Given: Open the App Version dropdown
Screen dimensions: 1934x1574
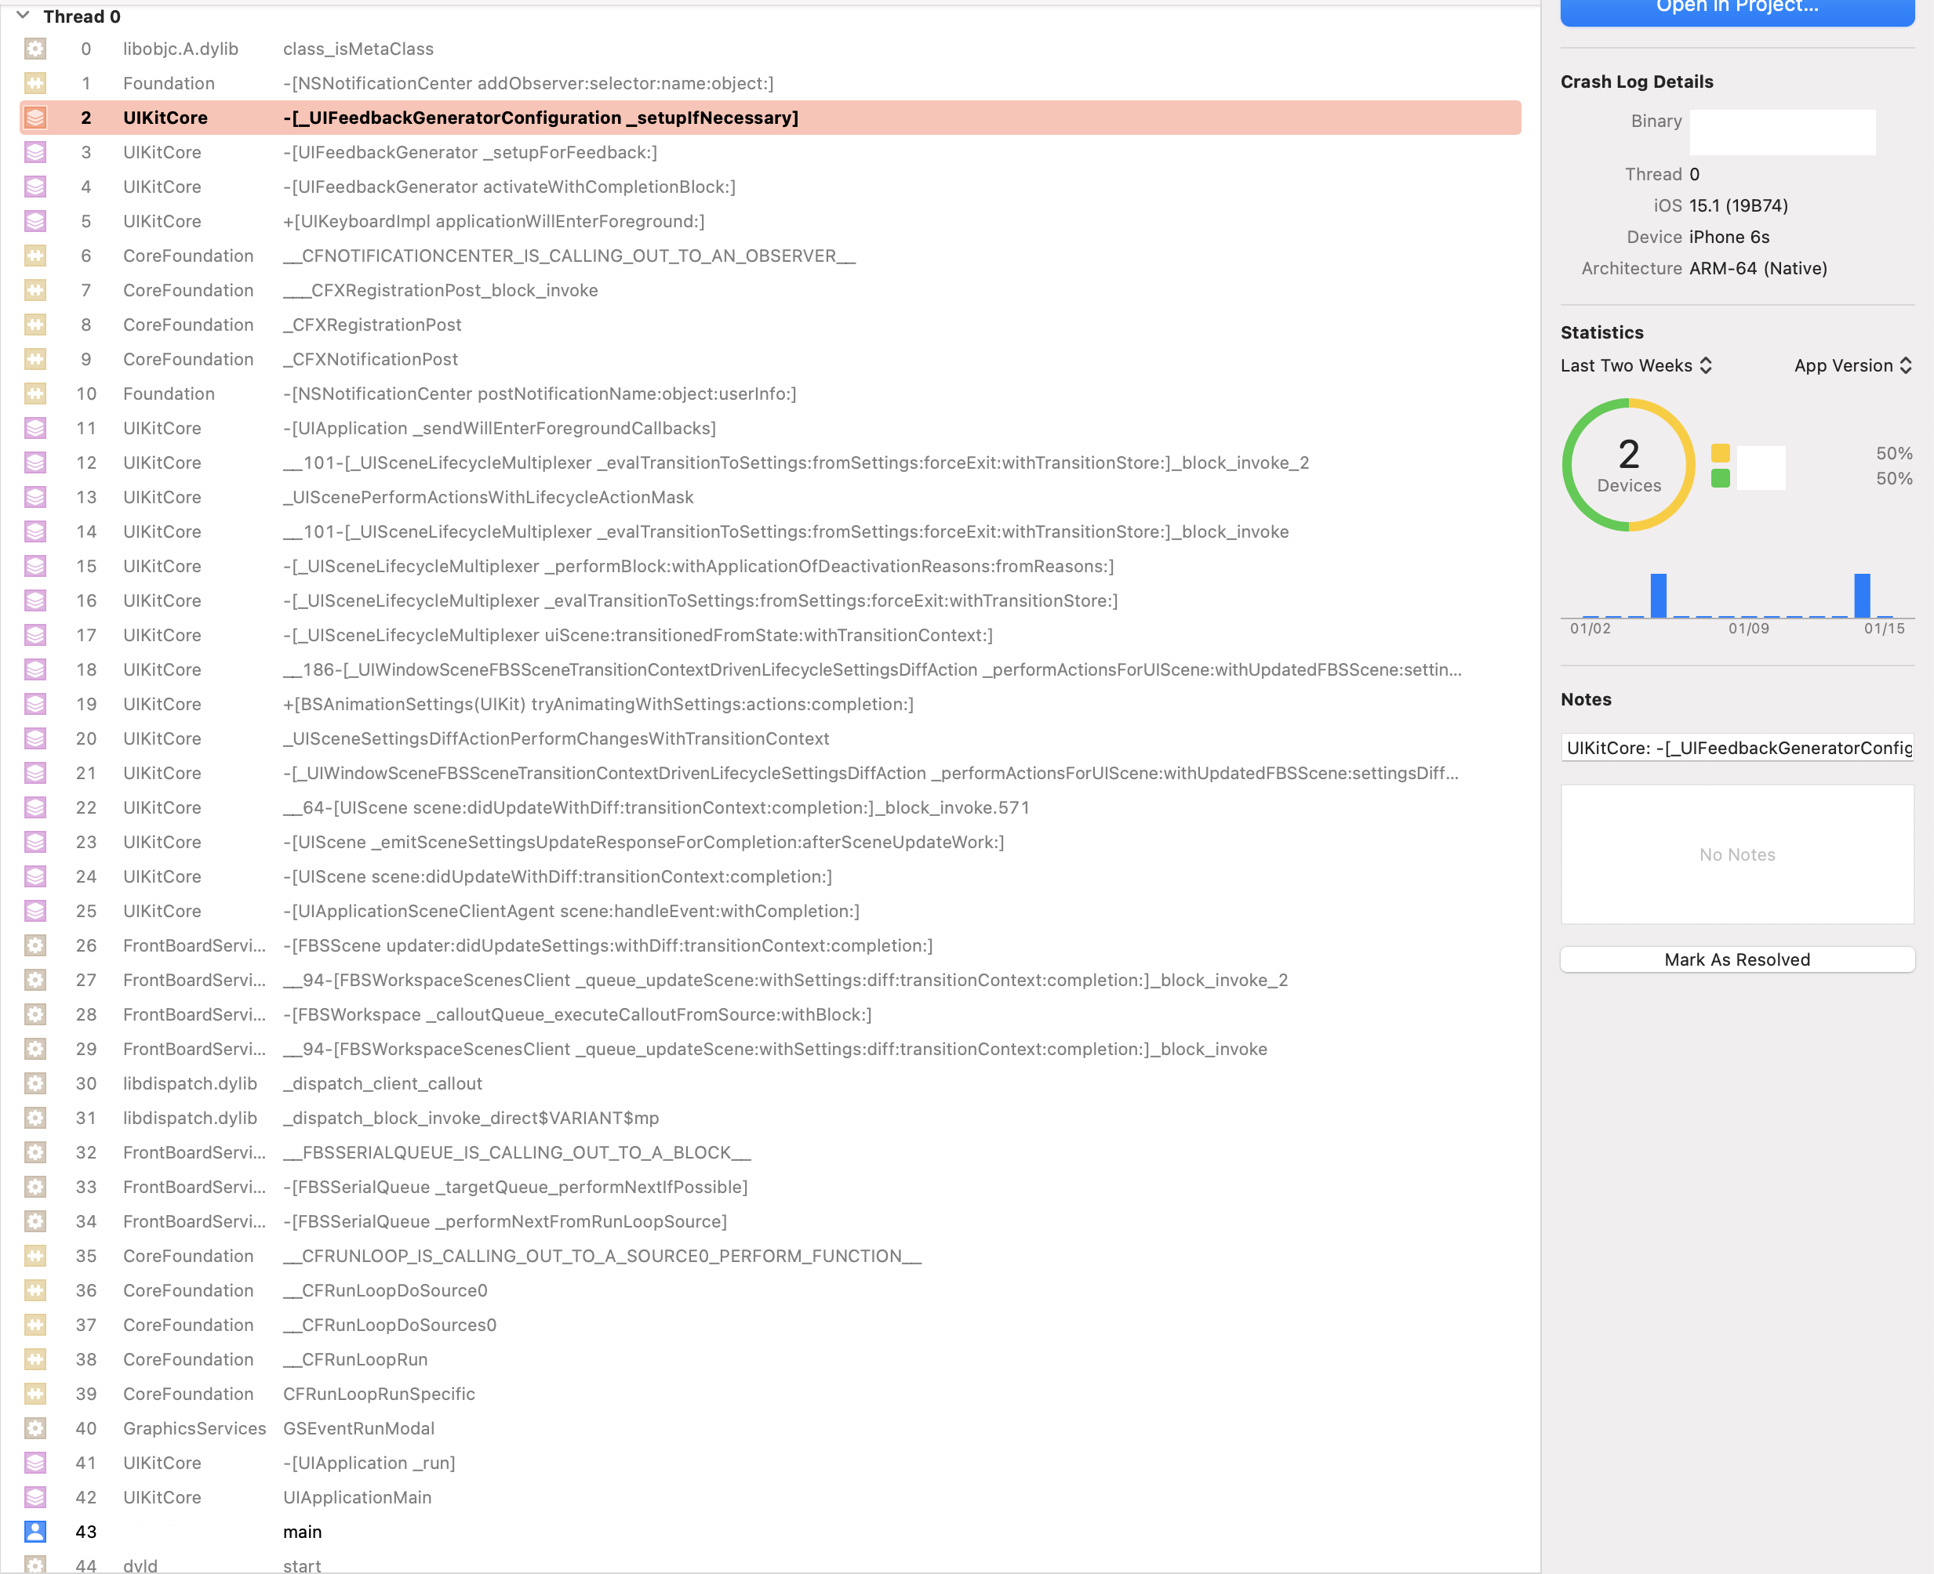Looking at the screenshot, I should tap(1852, 365).
